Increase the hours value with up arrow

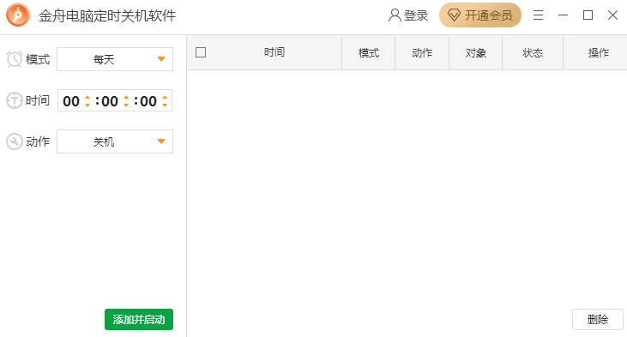[x=87, y=97]
